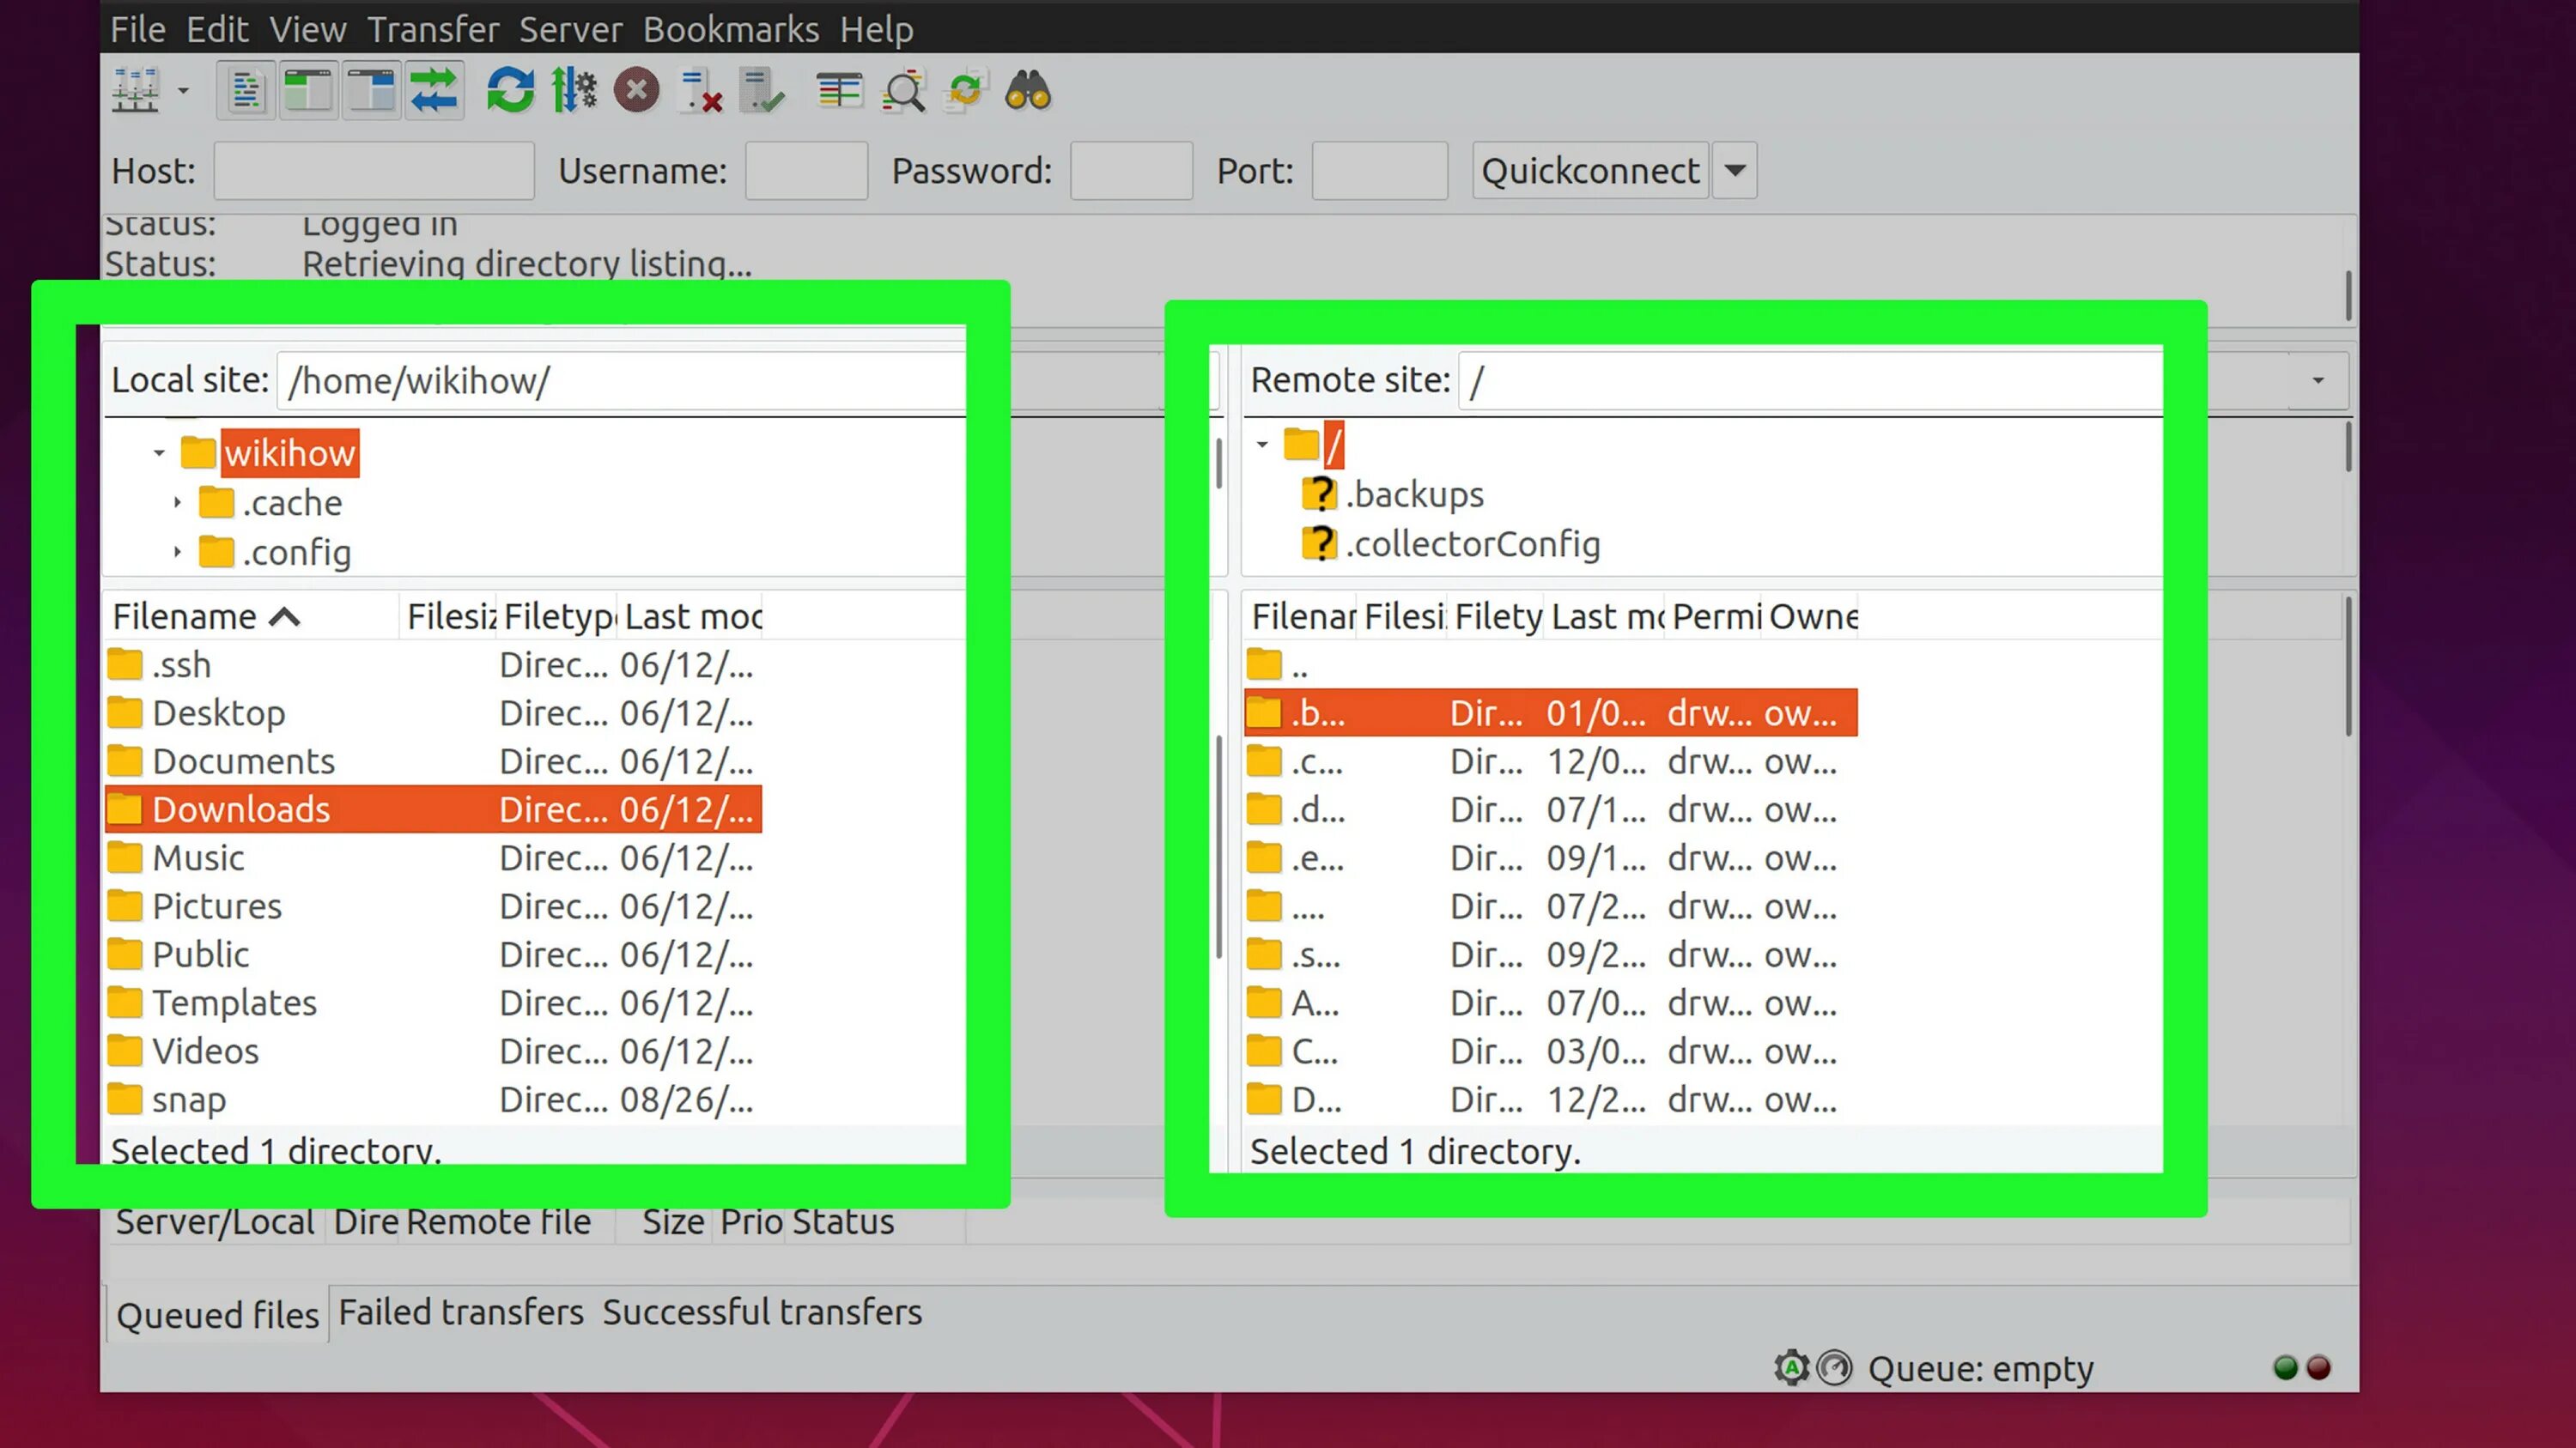Click the file search/filter icon
The height and width of the screenshot is (1448, 2576).
(x=902, y=92)
